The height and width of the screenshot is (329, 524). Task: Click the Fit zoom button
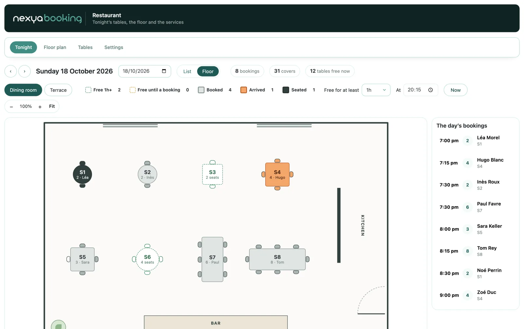tap(52, 106)
